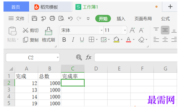Open the eraser clear dropdown arrow
Image resolution: width=180 pixels, height=109 pixels.
pos(146,40)
